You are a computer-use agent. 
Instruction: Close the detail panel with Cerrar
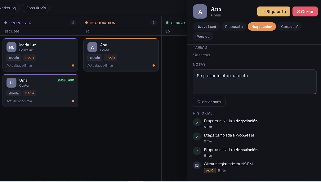click(305, 11)
